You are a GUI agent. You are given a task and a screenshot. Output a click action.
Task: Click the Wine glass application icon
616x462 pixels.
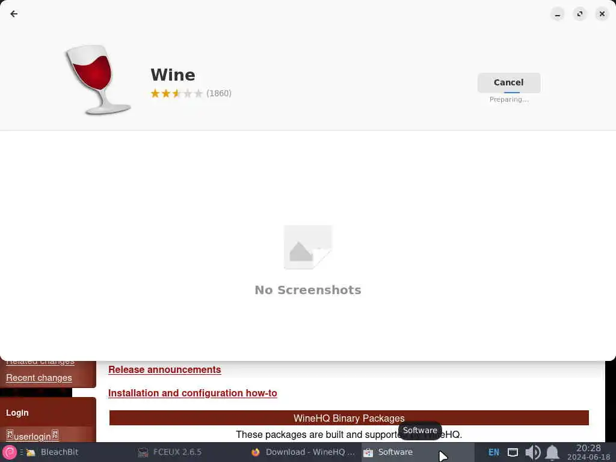point(98,80)
